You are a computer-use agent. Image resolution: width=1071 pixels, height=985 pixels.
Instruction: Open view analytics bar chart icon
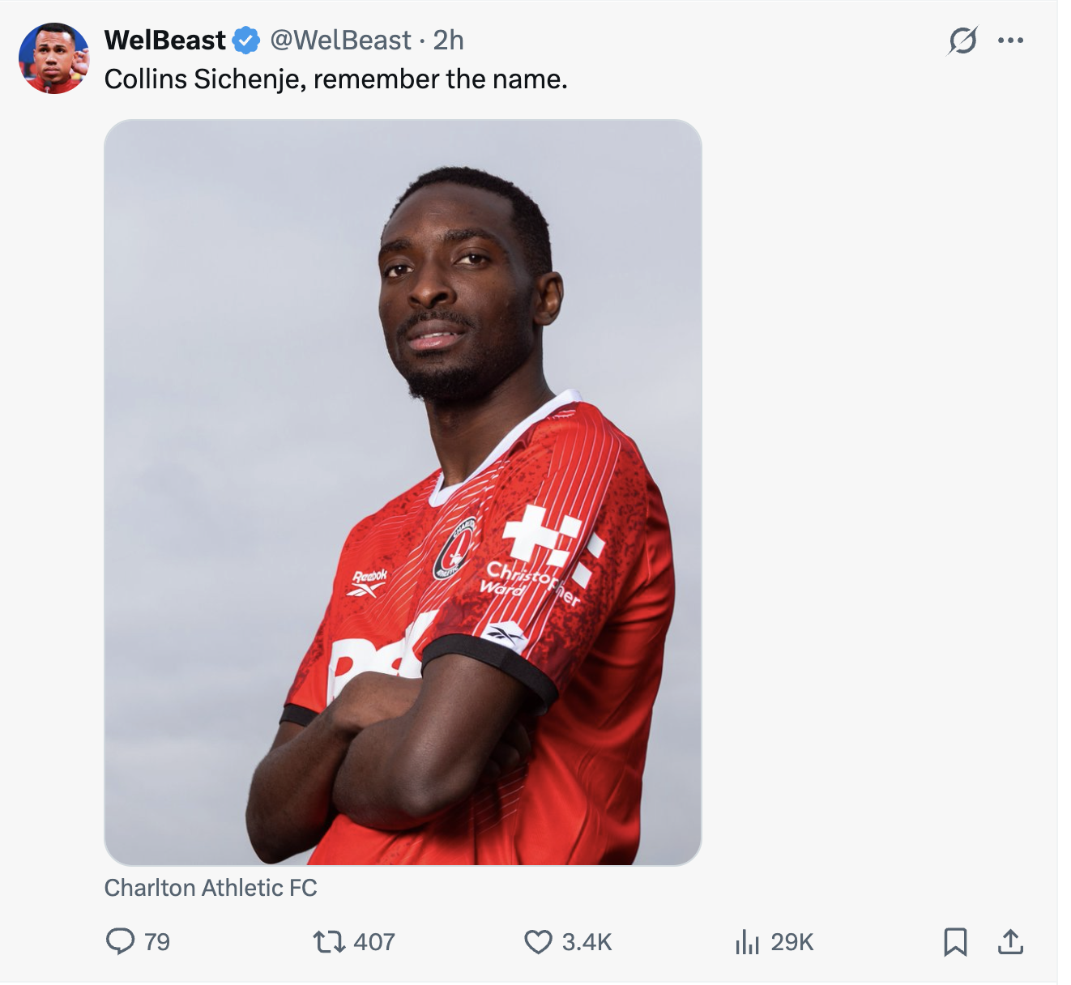coord(747,941)
